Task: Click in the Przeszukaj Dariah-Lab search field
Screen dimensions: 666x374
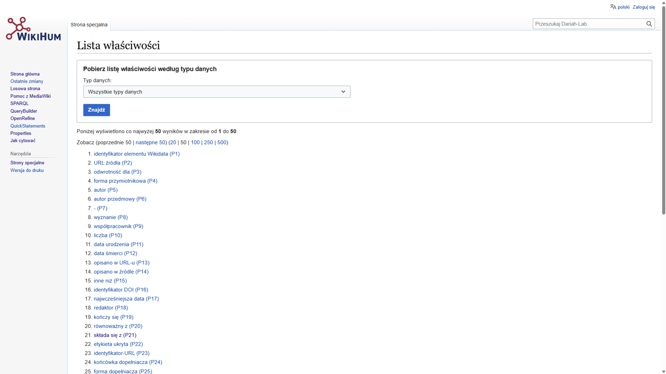Action: 588,24
